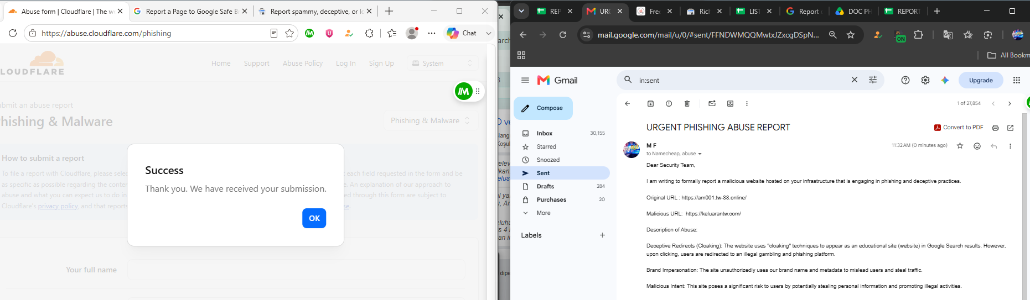The width and height of the screenshot is (1030, 300).
Task: Open Edge Settings and more menu
Action: (x=432, y=33)
